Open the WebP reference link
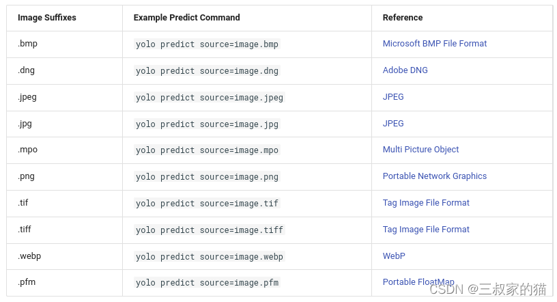The width and height of the screenshot is (557, 302). pos(394,256)
